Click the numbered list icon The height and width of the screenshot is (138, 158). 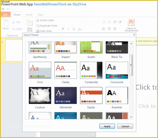(109, 22)
